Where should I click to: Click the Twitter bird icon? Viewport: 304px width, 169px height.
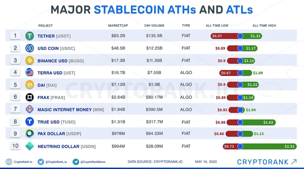(41, 162)
